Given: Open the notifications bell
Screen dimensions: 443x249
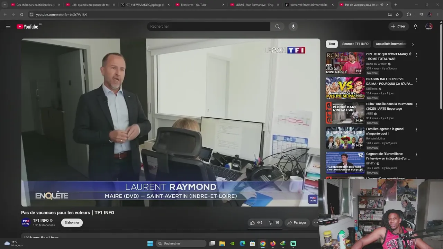Looking at the screenshot, I should [416, 26].
